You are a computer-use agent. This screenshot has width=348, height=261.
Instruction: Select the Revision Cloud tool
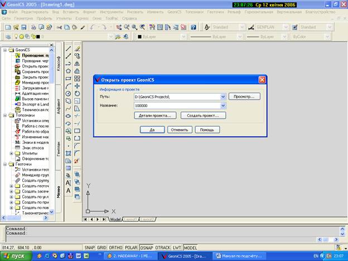(69, 101)
